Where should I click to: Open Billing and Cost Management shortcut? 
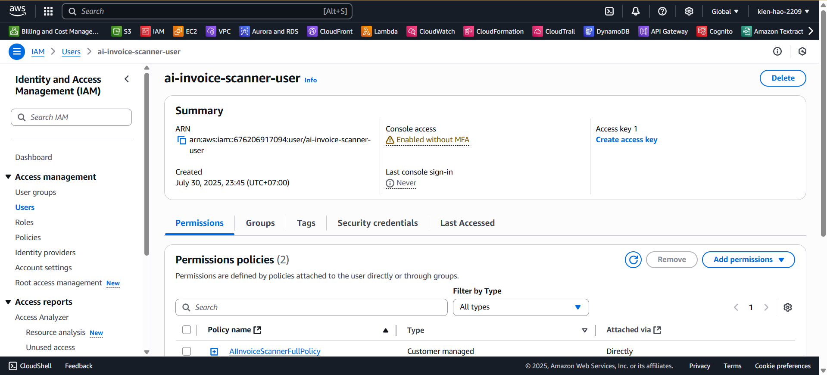[x=54, y=31]
